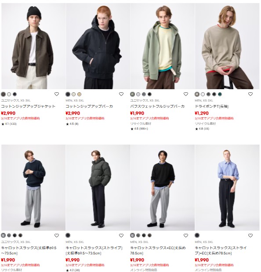
Task: View 4.5 star rating with 999+ reviews
Action: (x=139, y=129)
